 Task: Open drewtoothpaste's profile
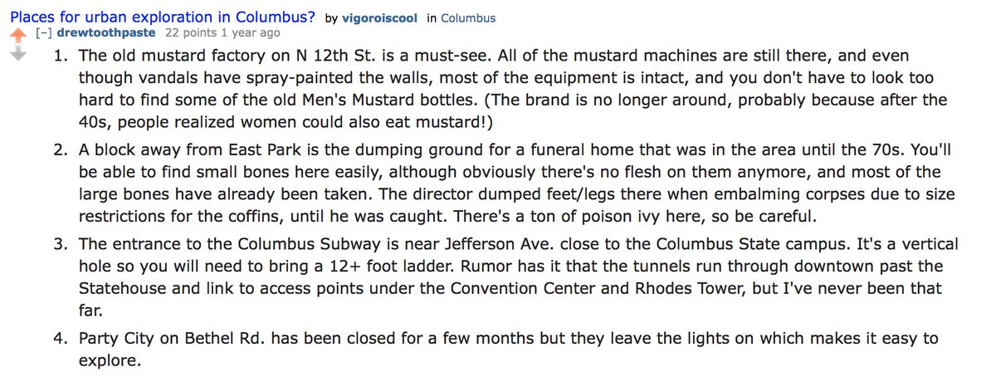[x=105, y=33]
